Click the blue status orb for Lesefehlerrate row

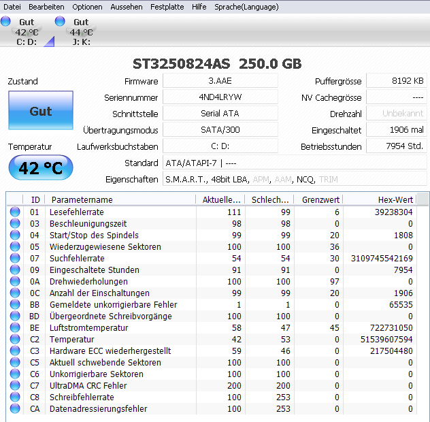click(15, 212)
